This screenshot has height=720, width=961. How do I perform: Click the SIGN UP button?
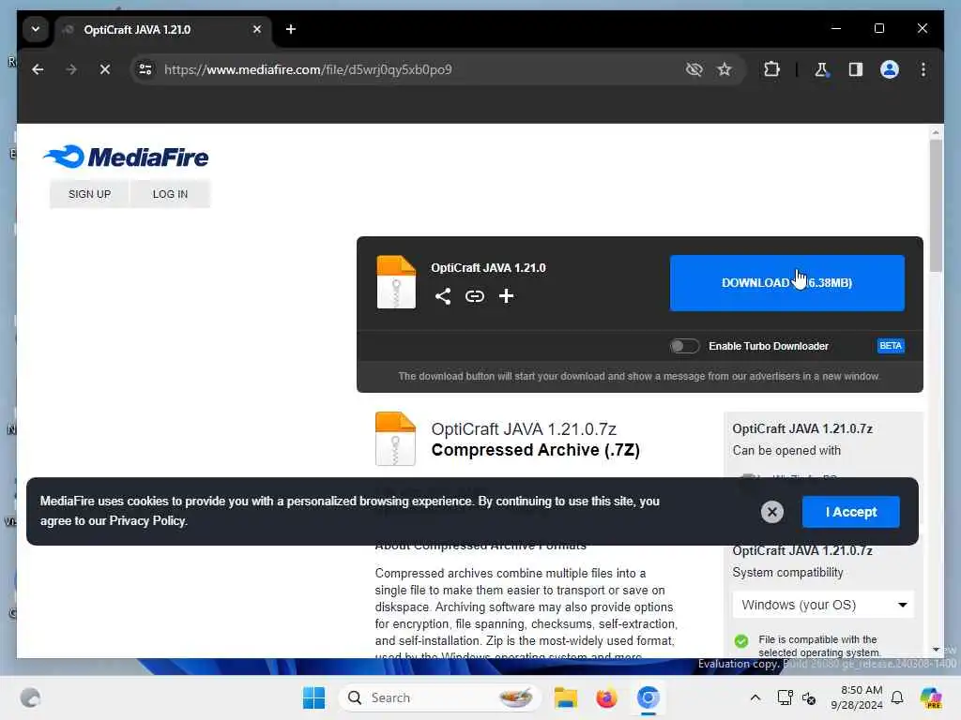[x=89, y=194]
